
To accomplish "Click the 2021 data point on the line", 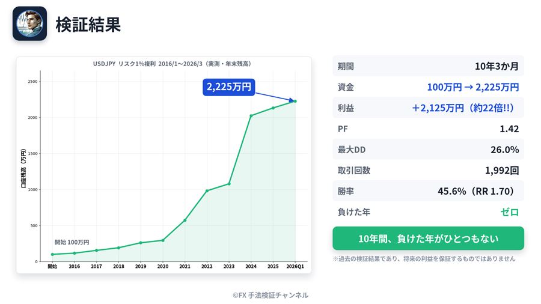I will (x=185, y=220).
